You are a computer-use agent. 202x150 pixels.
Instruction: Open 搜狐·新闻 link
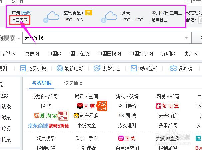46,96
